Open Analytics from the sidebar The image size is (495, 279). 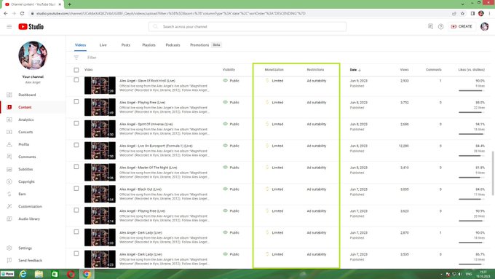click(x=26, y=119)
